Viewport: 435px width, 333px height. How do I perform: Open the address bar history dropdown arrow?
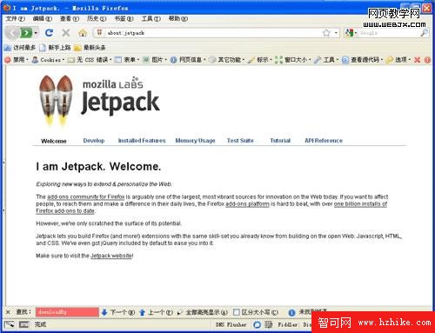pyautogui.click(x=336, y=33)
